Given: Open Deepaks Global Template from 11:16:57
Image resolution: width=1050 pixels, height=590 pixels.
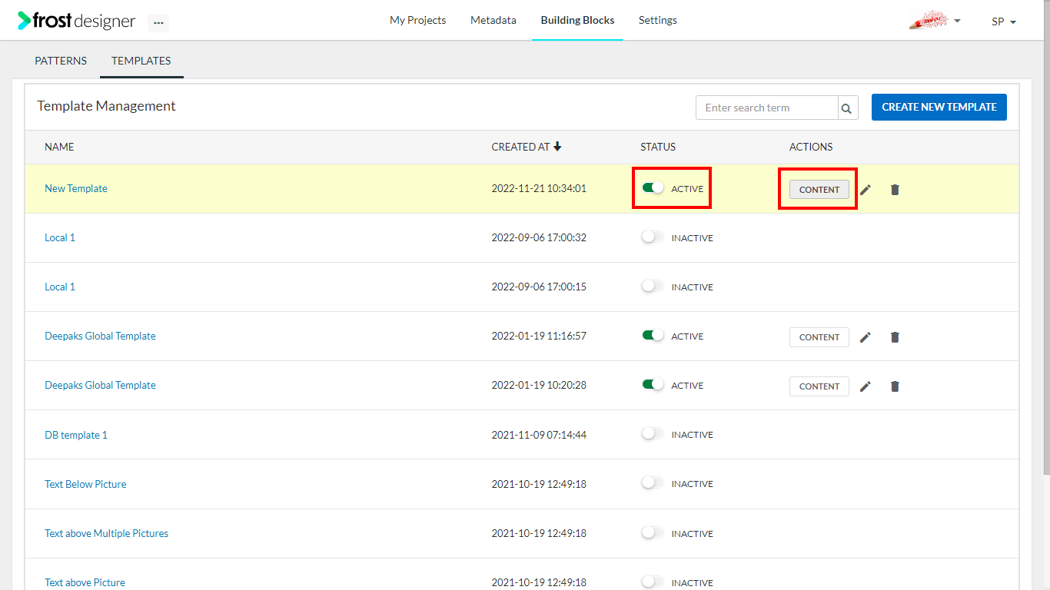Looking at the screenshot, I should (100, 336).
